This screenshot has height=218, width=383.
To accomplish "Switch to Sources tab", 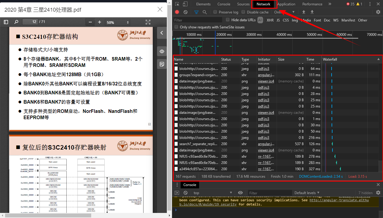I will click(x=243, y=4).
